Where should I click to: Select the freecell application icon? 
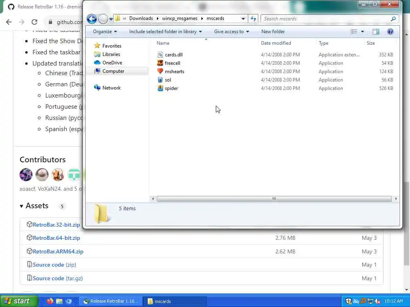point(160,63)
